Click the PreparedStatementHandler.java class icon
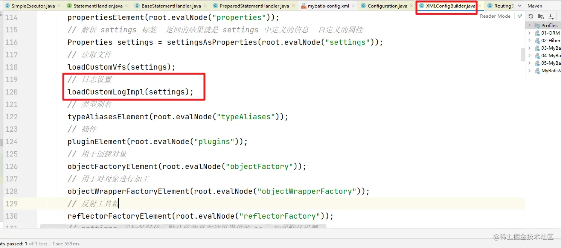This screenshot has height=248, width=561. 215,6
